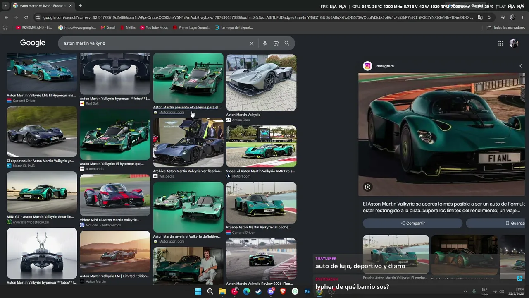Open Photoshop from the taskbar
This screenshot has width=529, height=298.
point(307,291)
